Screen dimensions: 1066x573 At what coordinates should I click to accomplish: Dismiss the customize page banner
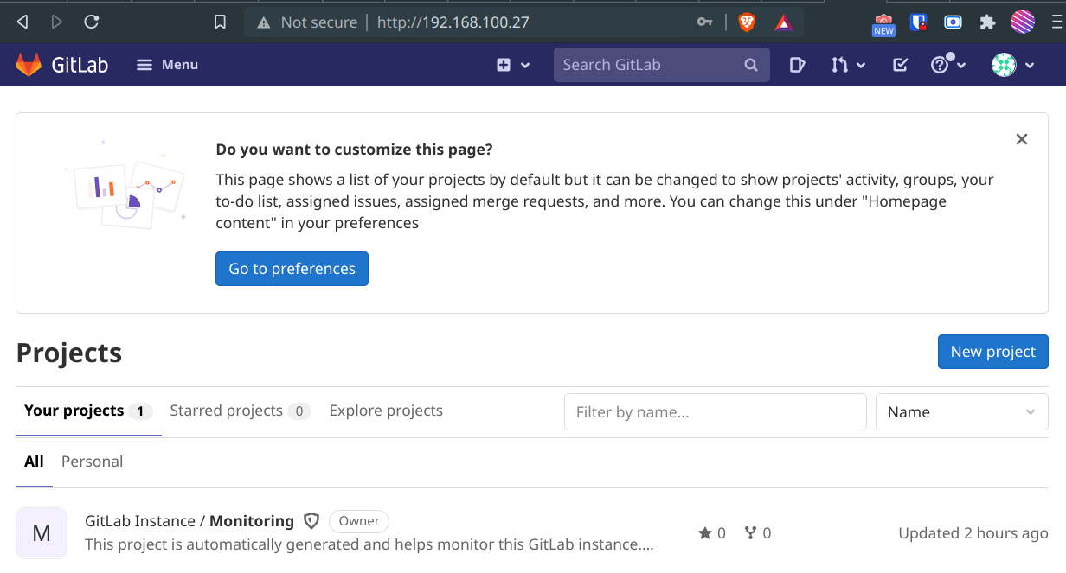tap(1022, 139)
